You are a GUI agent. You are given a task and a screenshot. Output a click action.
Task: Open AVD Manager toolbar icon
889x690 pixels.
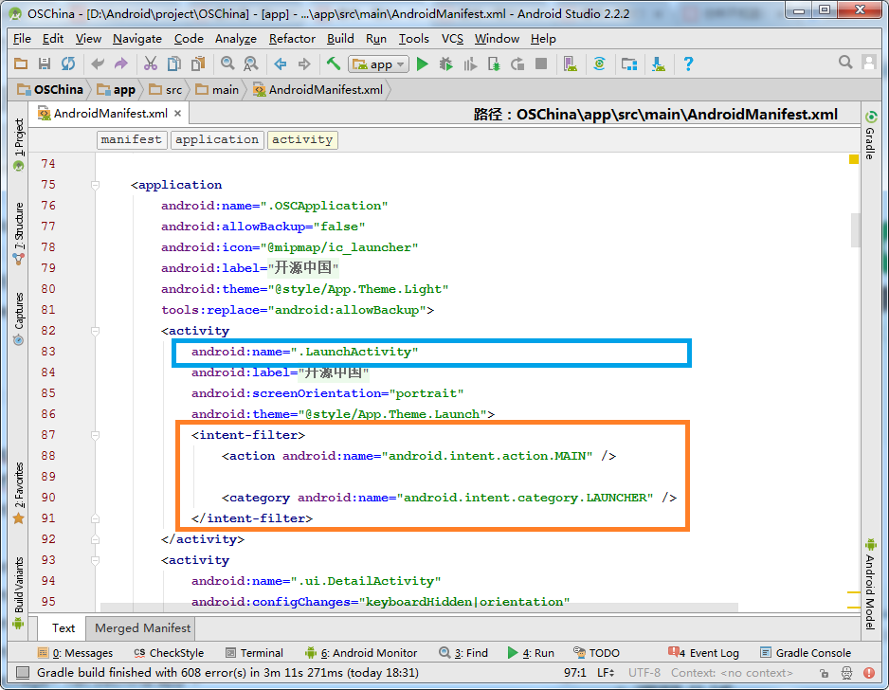571,64
